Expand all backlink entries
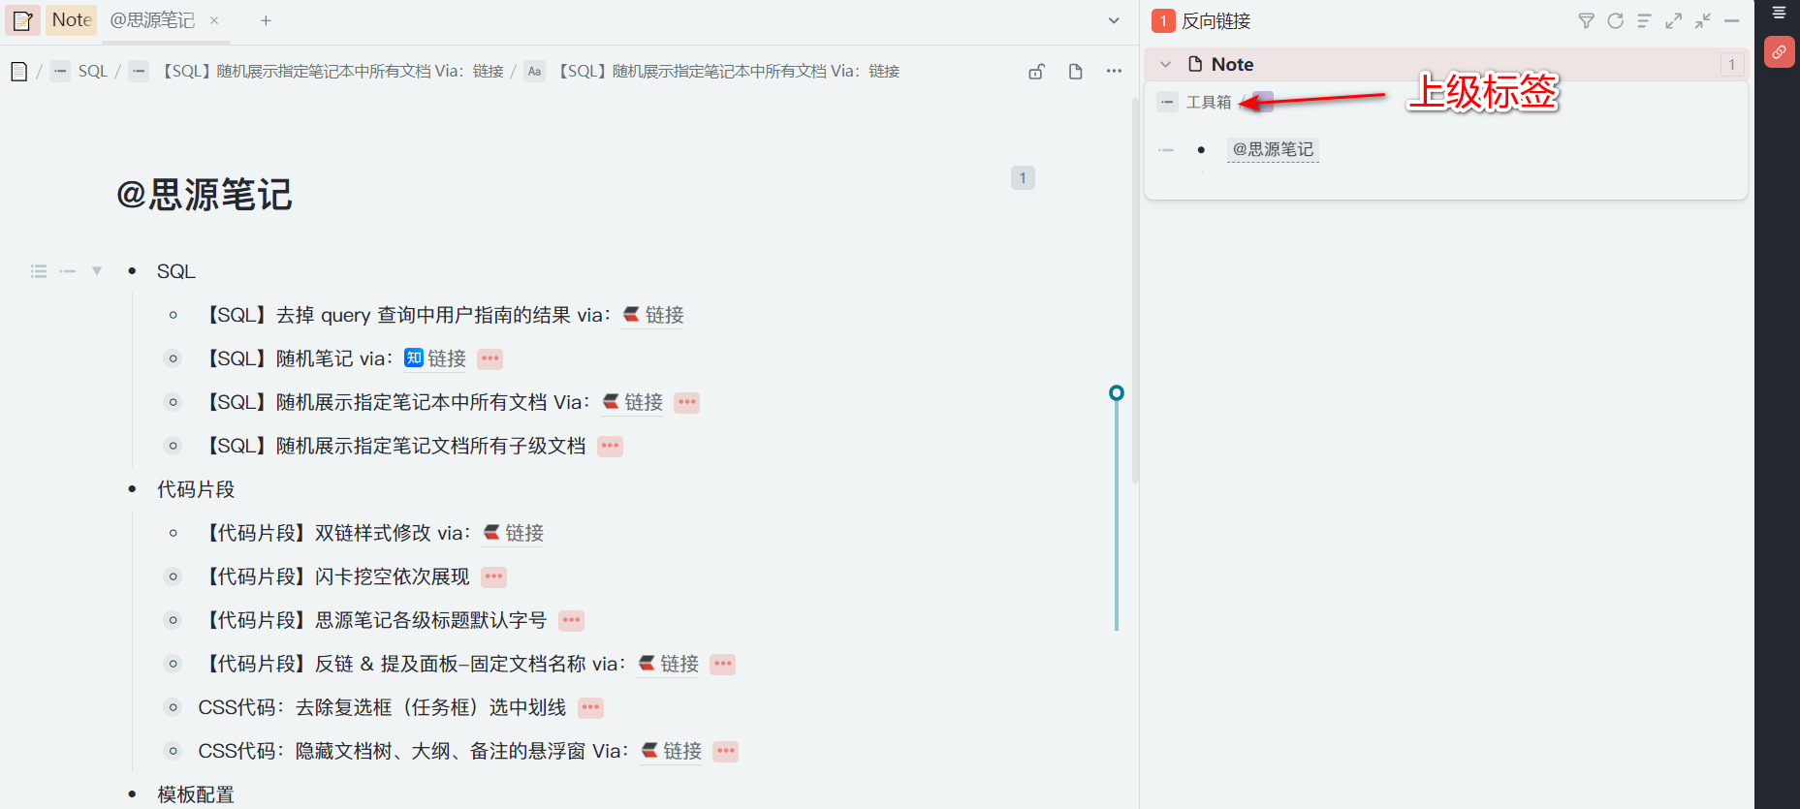1800x809 pixels. click(x=1674, y=21)
